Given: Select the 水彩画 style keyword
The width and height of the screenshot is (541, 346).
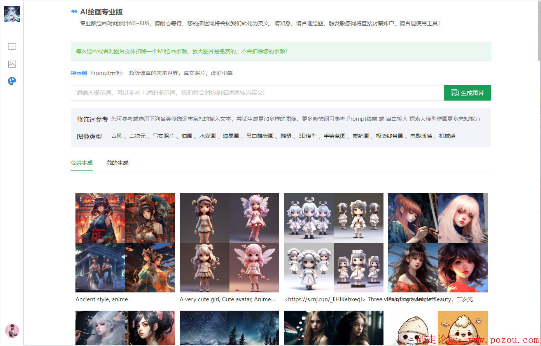Looking at the screenshot, I should (x=207, y=136).
